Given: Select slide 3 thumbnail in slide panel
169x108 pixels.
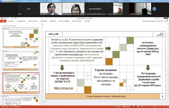Looking at the screenshot, I should (x=21, y=83).
